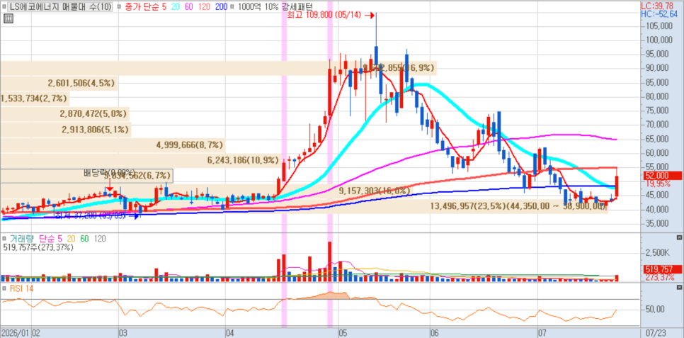The image size is (684, 338).
Task: Click the volume 20-period moving average number
Action: (71, 239)
